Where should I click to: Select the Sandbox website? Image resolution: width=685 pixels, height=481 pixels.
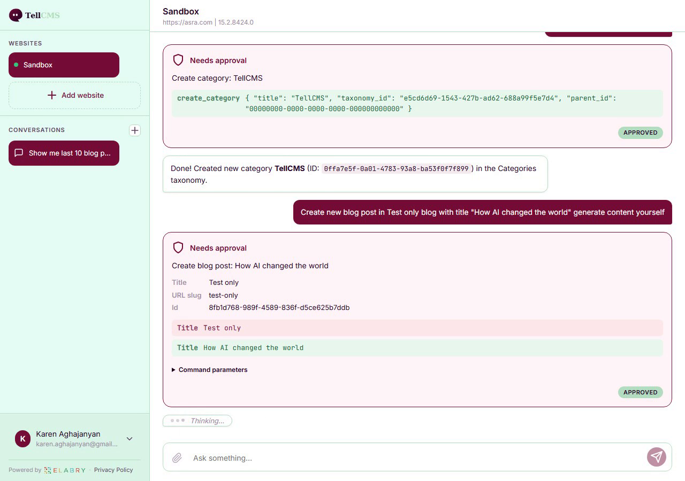point(64,65)
